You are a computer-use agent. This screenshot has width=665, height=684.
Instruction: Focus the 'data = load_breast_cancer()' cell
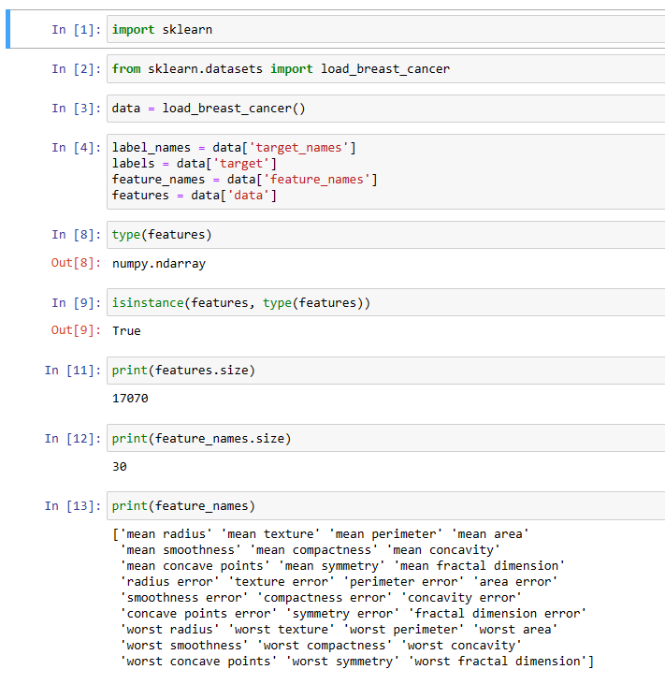click(x=374, y=109)
